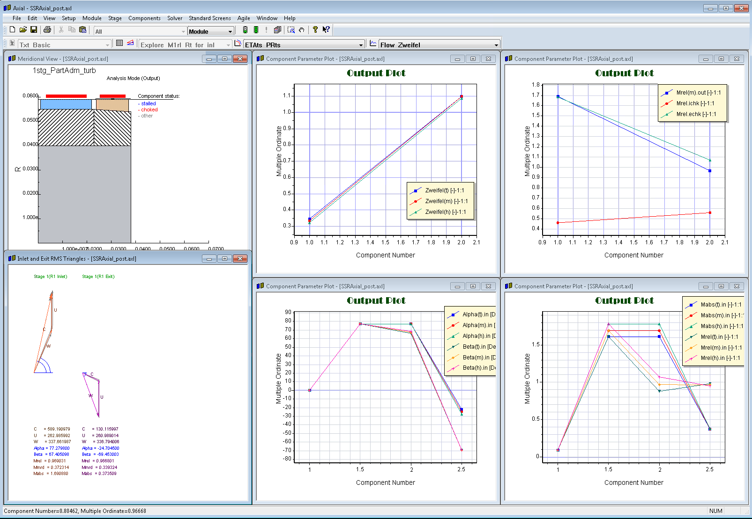Click the Open file folder icon

(23, 30)
